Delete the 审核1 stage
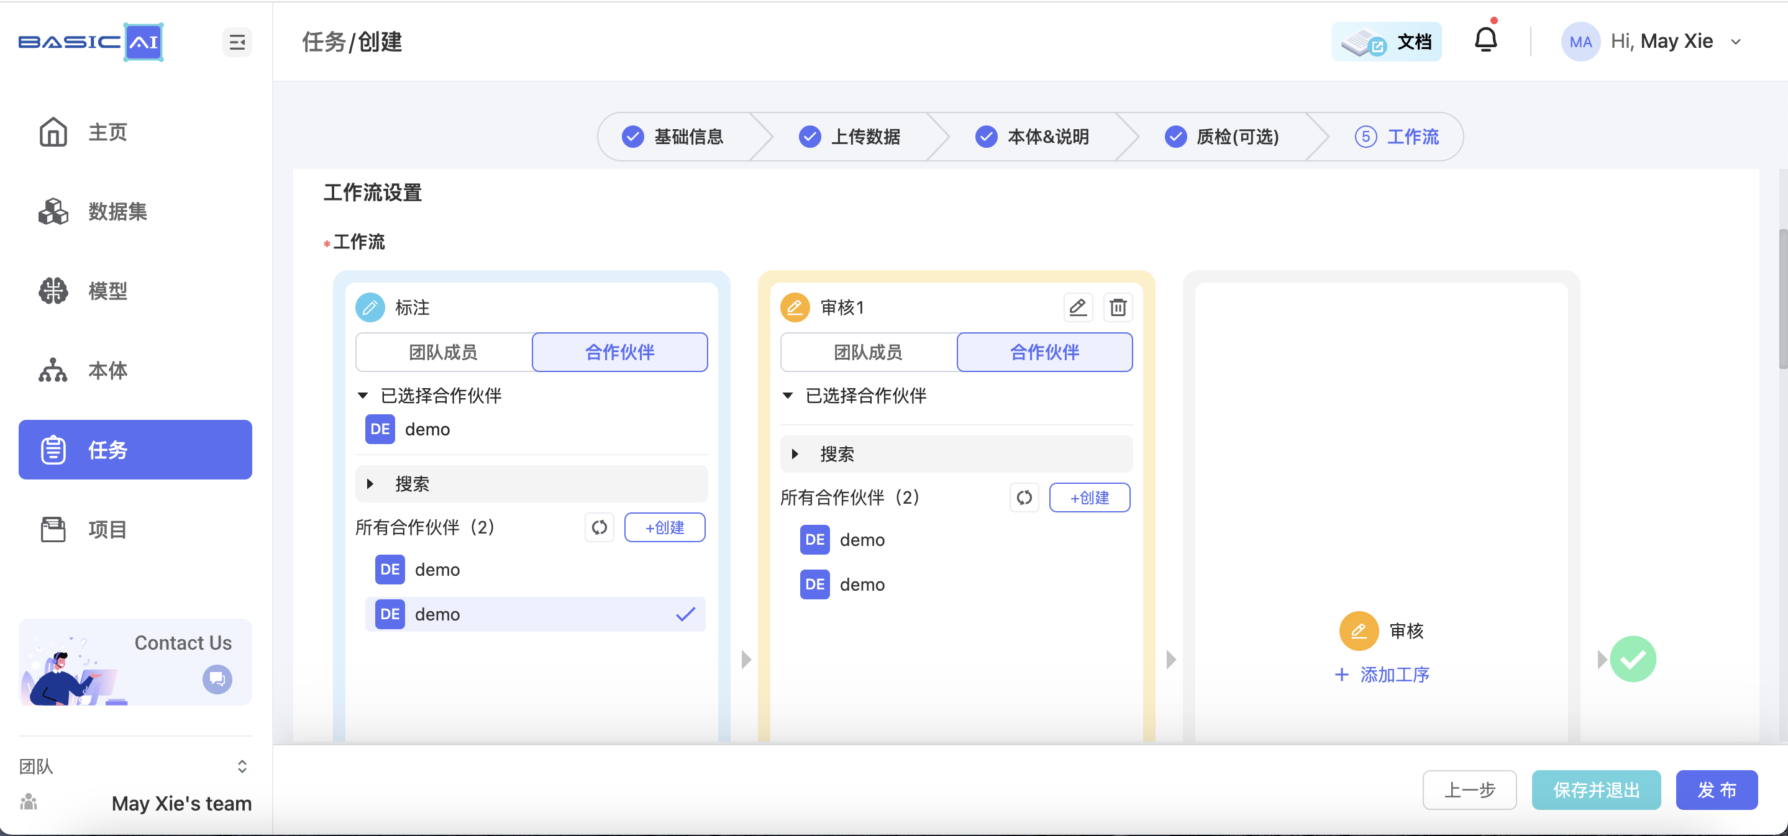 1118,307
